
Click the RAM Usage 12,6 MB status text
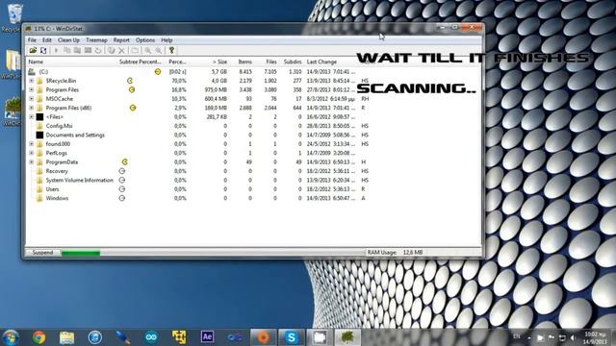[395, 252]
